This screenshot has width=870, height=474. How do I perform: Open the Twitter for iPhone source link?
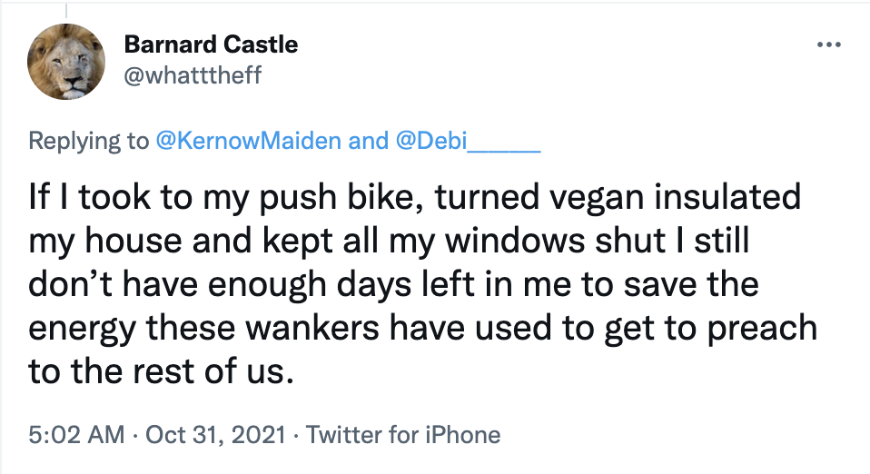pyautogui.click(x=403, y=434)
